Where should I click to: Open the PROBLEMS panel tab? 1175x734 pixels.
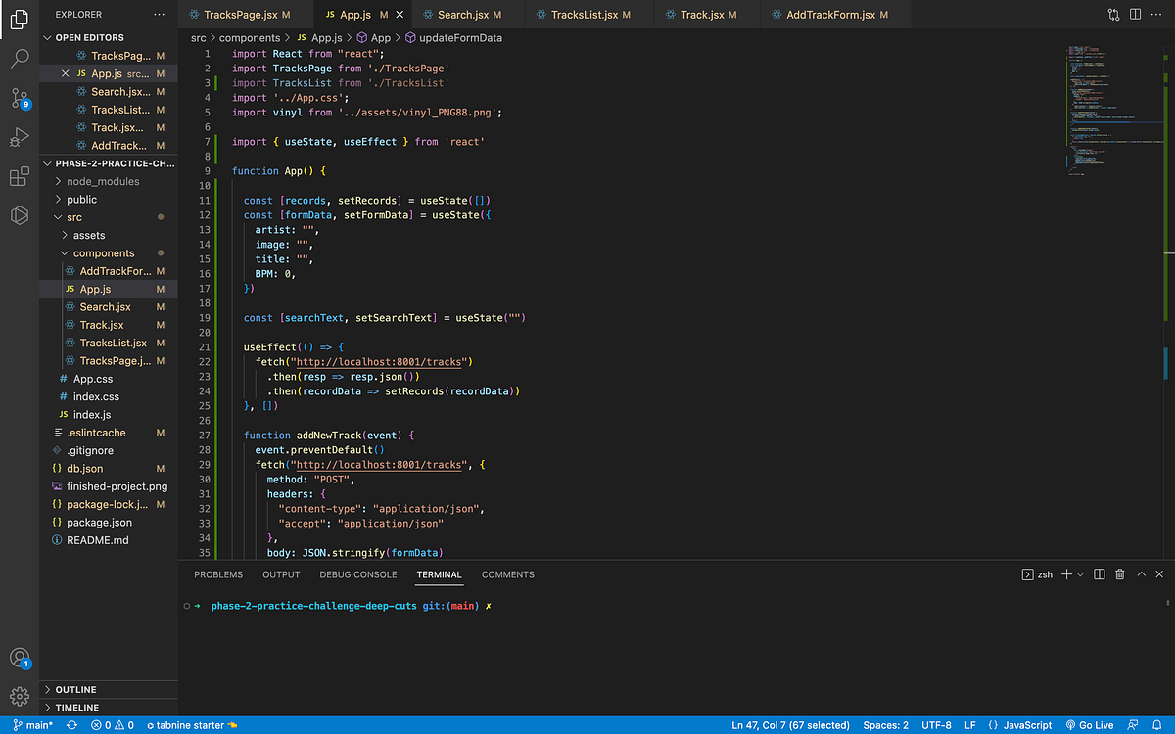[217, 574]
